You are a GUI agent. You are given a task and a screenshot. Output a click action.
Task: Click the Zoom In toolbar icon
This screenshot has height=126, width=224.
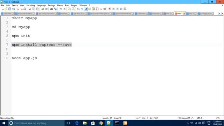(61, 9)
